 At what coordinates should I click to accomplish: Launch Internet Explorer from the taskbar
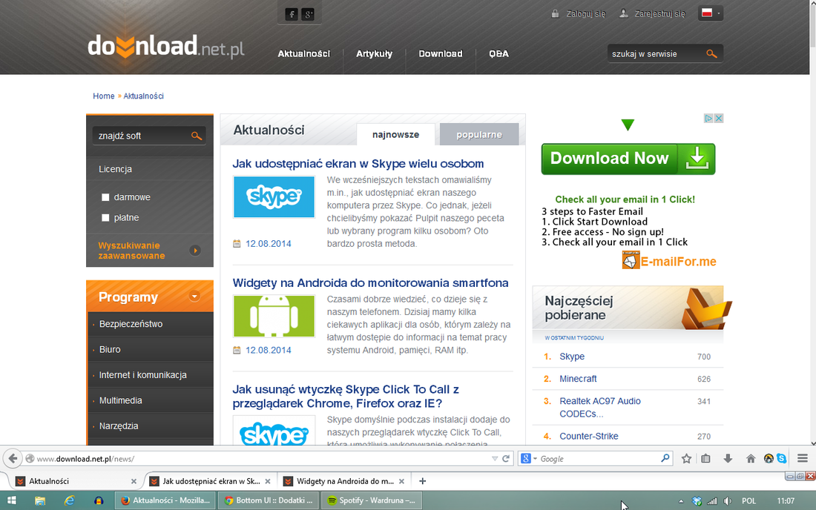point(69,500)
